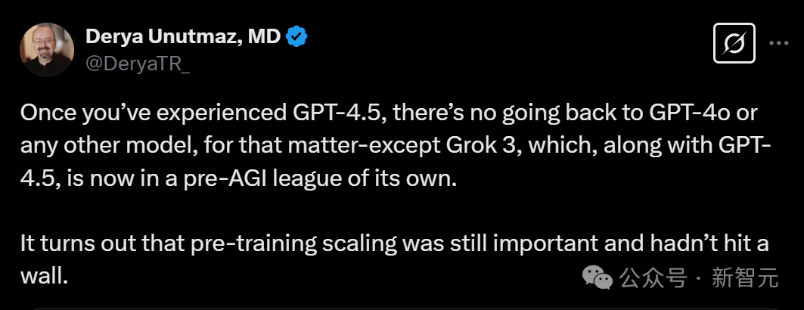Open the @DeryaTR_ handle link
Screen dimensions: 804x310
coord(138,64)
